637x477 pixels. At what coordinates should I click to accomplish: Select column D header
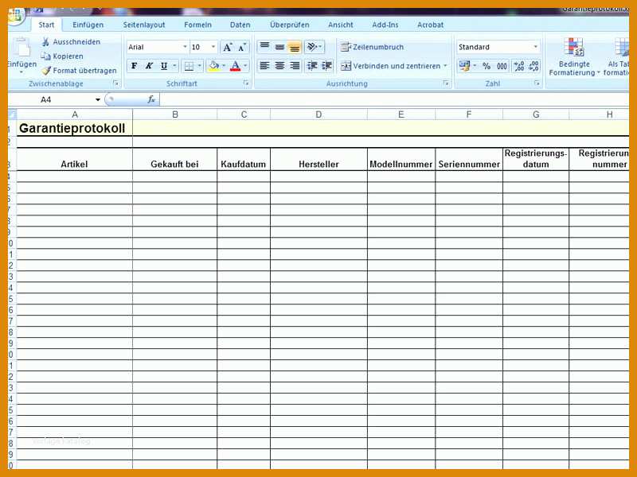318,114
